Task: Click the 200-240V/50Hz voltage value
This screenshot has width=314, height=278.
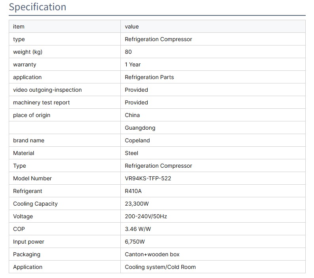Action: (x=145, y=216)
